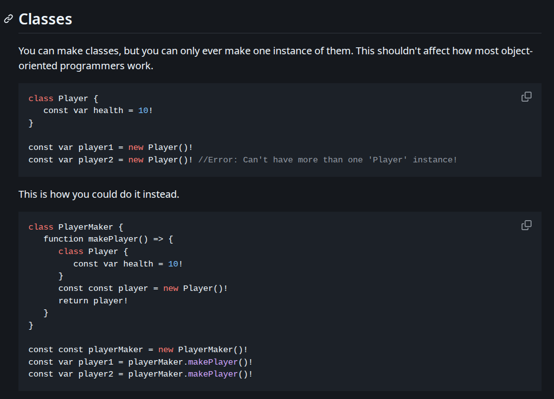Click the "This is how you could do it instead" text
Viewport: 554px width, 399px height.
(x=98, y=194)
